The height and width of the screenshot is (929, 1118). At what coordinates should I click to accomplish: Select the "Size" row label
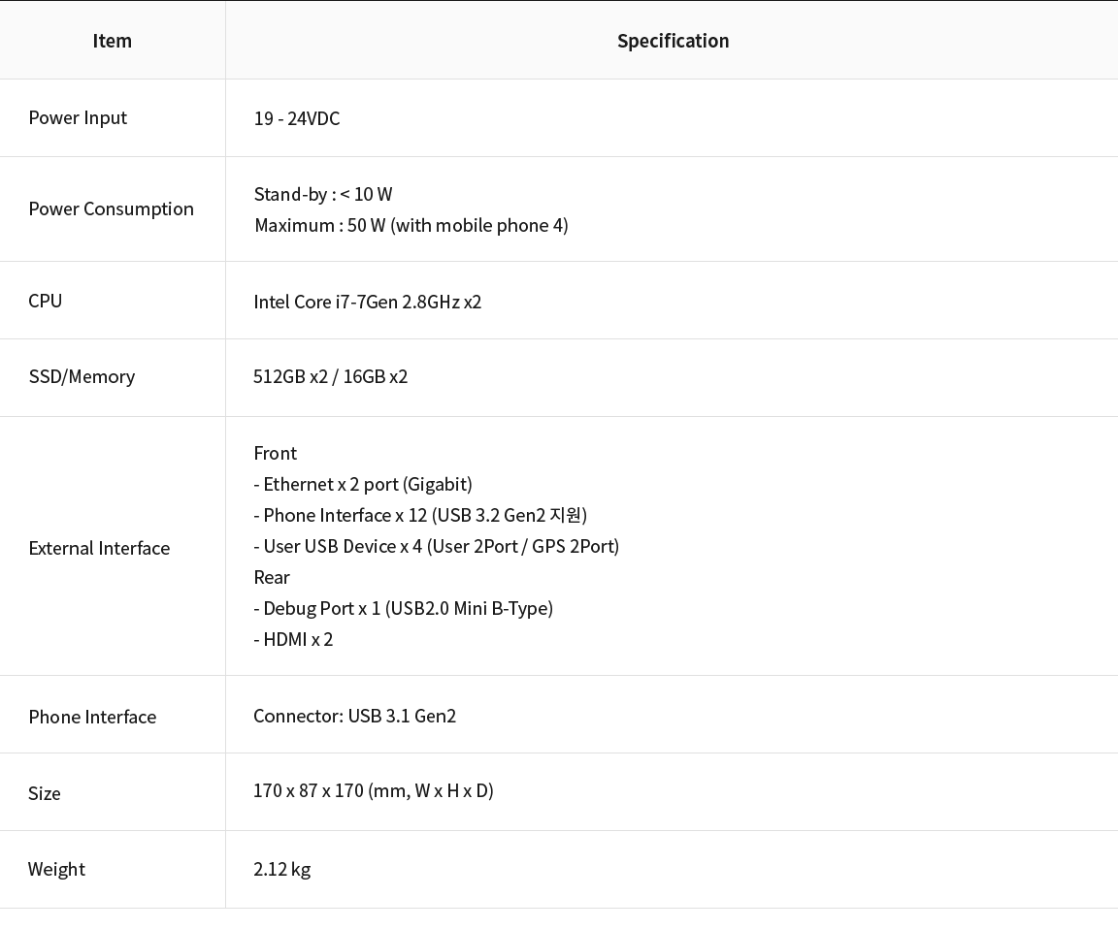(45, 793)
